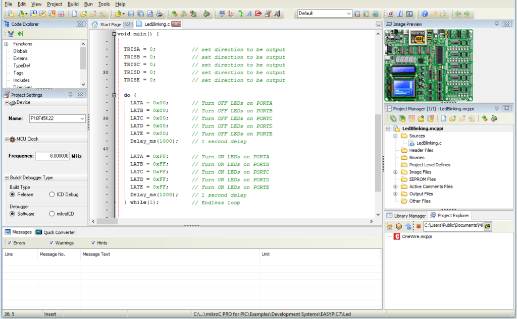Click the Print icon in the toolbar
Screen dimensions: 517x319
pyautogui.click(x=159, y=14)
